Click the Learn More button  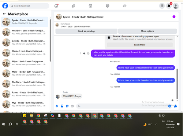click(x=140, y=45)
